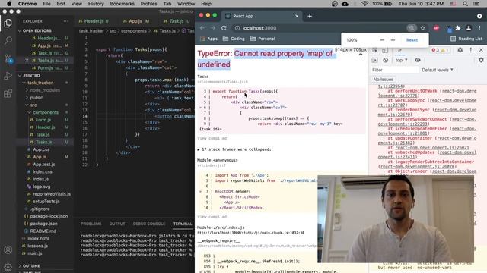Open VS Code Accounts icon
This screenshot has height=273, width=487.
pyautogui.click(x=8, y=249)
